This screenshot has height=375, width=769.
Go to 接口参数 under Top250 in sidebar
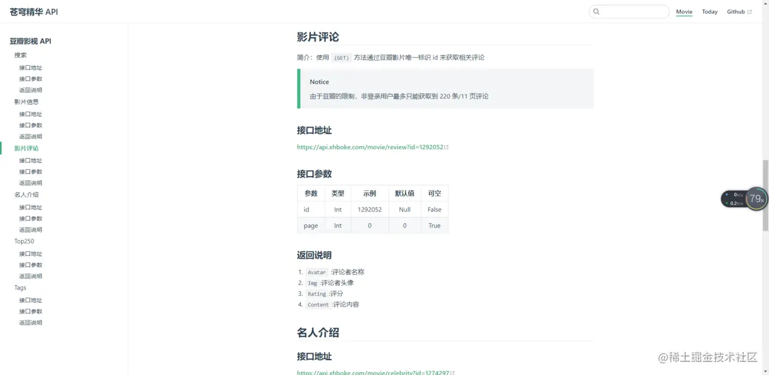[x=30, y=265]
